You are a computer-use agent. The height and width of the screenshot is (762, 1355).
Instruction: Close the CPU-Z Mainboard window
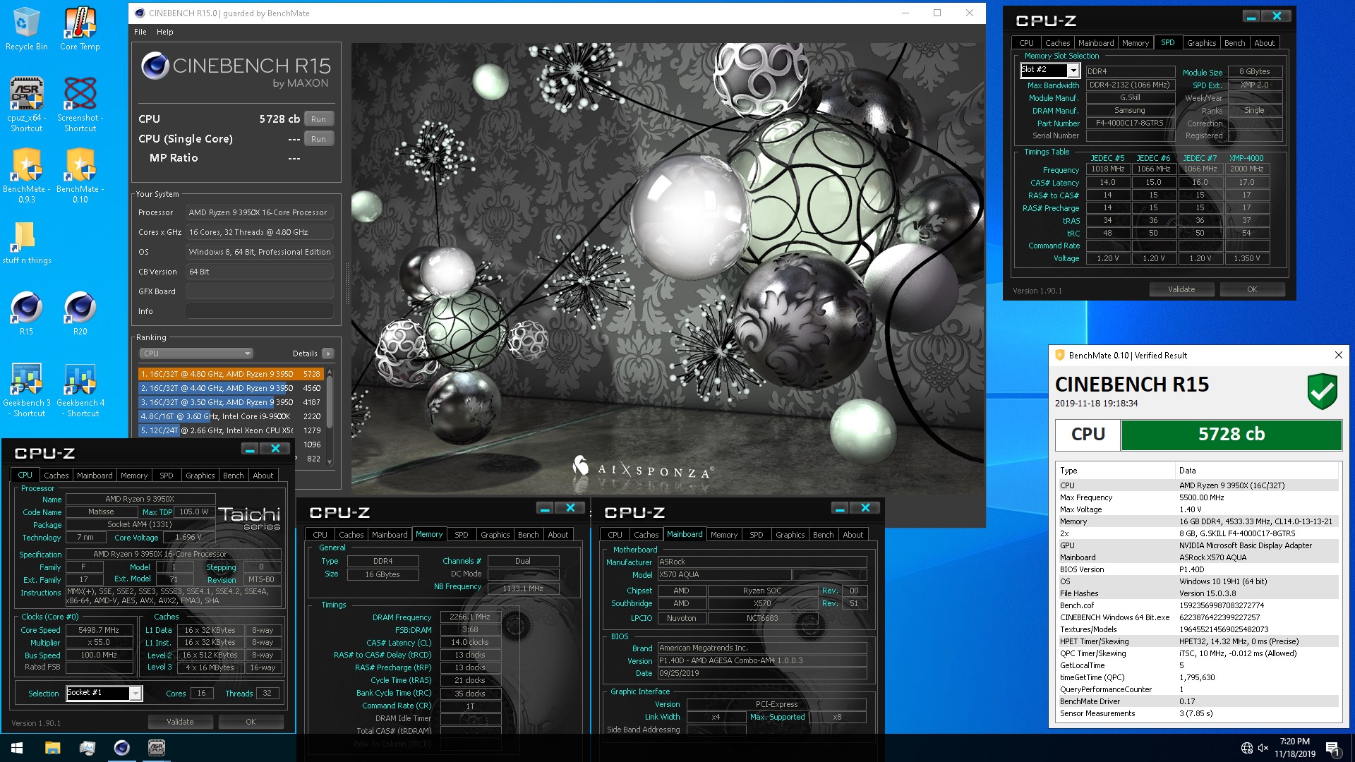pos(865,508)
